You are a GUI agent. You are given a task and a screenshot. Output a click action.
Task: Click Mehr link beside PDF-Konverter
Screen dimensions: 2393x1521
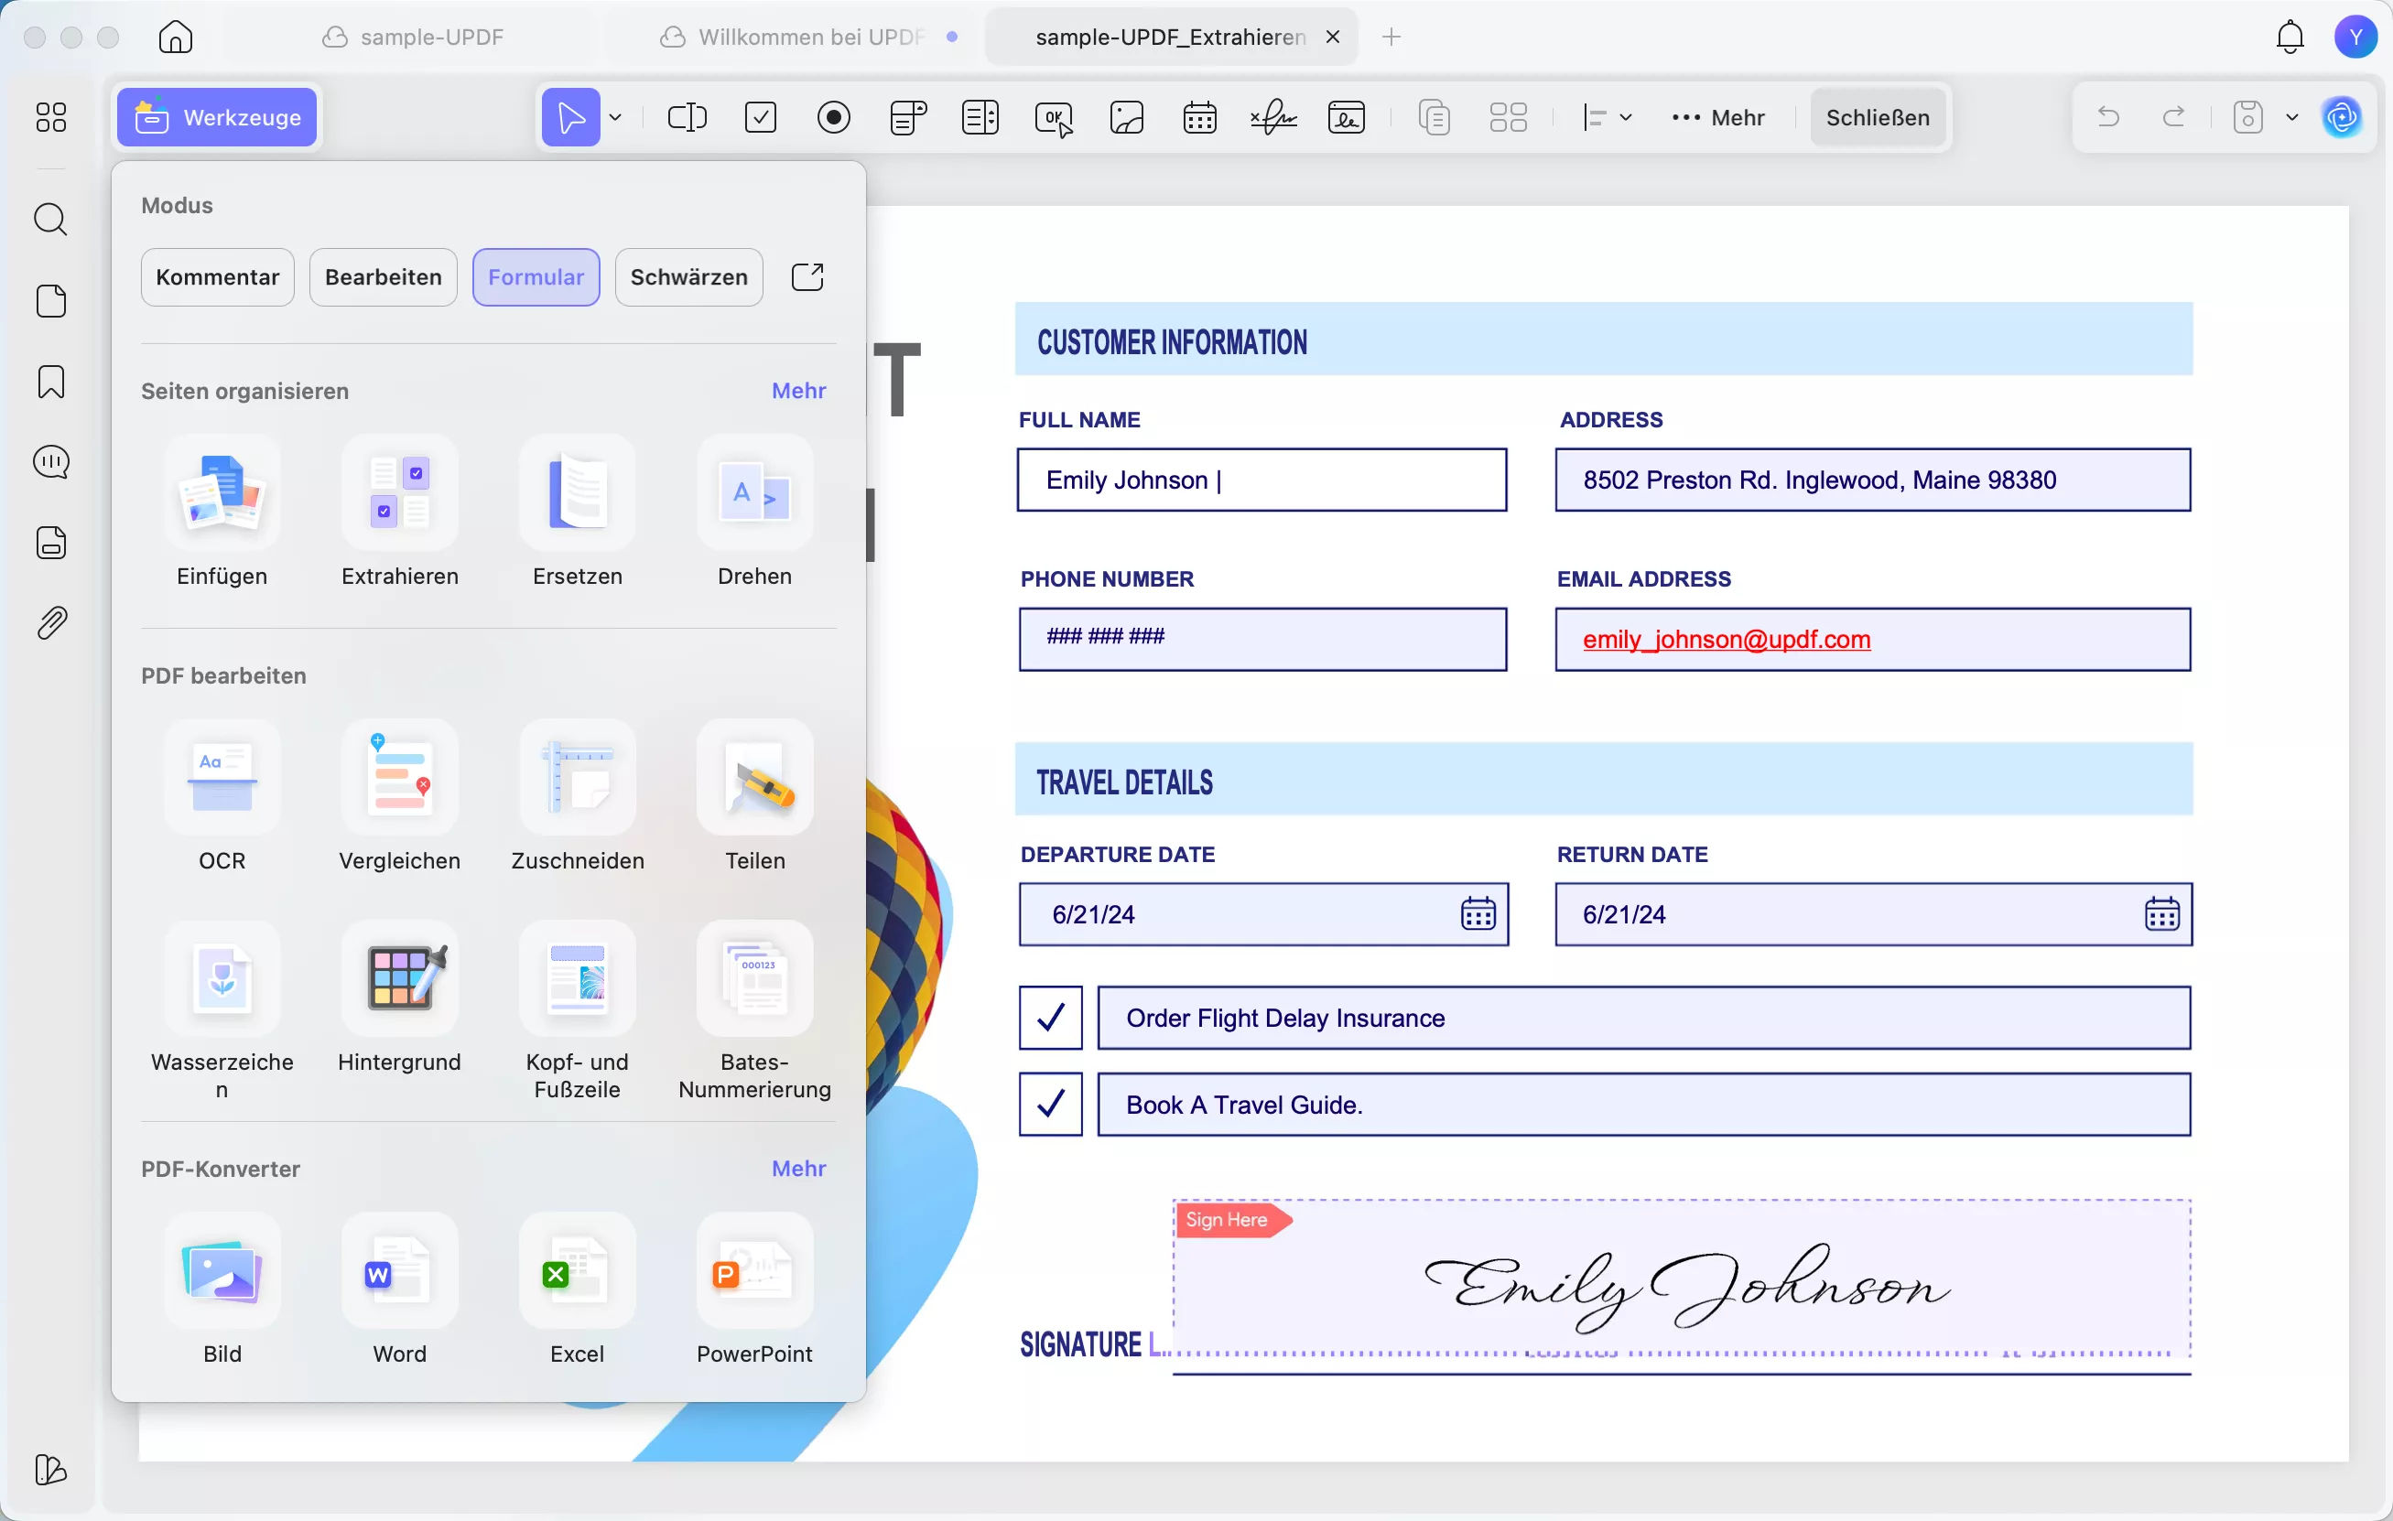[798, 1169]
